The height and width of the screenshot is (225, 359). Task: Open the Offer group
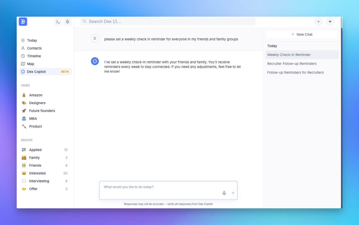(45, 189)
